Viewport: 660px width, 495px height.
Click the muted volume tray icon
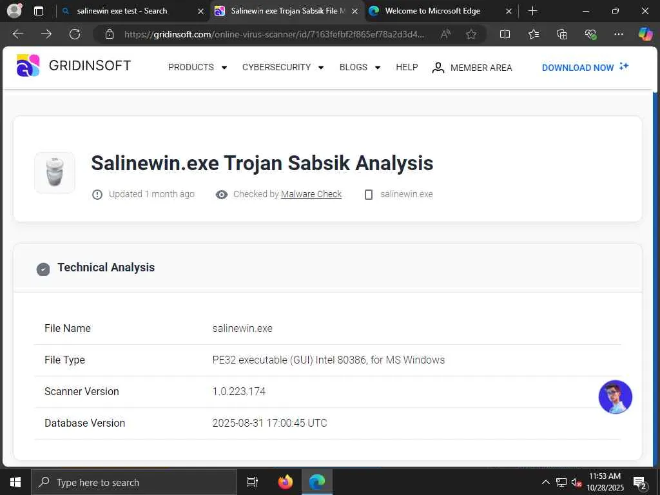tap(576, 482)
